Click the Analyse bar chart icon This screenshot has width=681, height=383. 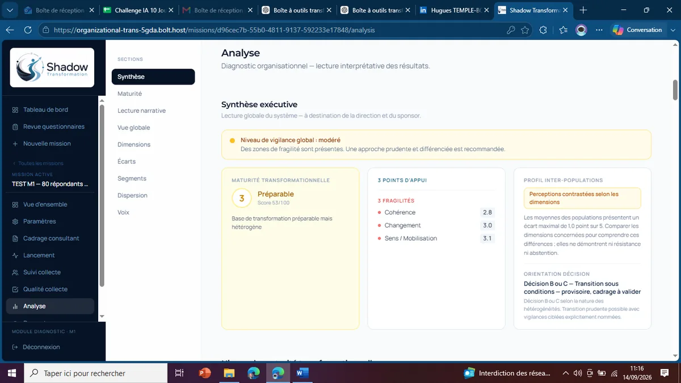tap(15, 306)
